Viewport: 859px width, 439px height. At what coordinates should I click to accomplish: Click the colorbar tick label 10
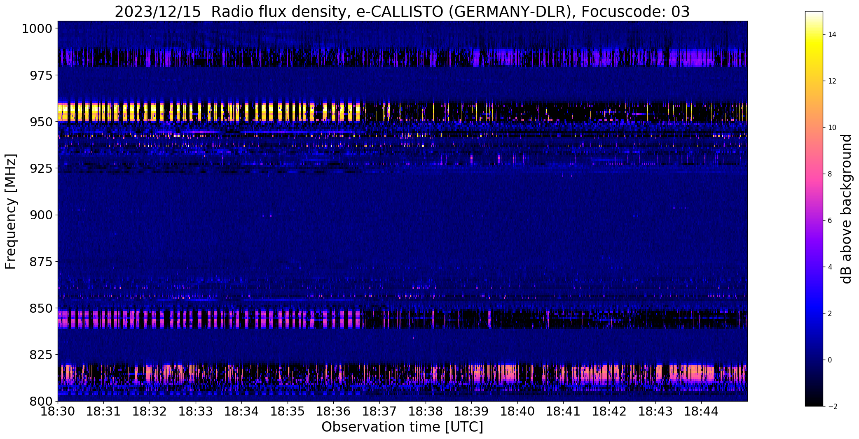pos(832,128)
